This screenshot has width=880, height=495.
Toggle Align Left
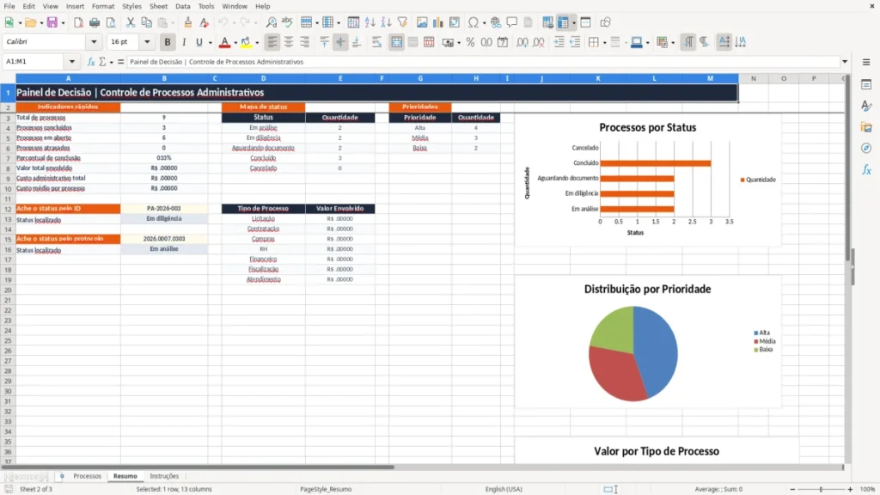pyautogui.click(x=272, y=42)
